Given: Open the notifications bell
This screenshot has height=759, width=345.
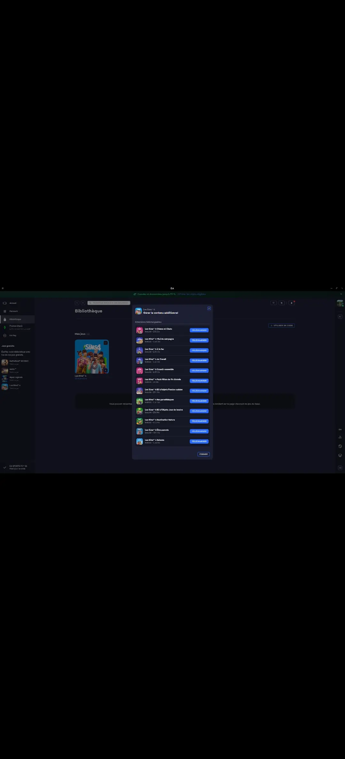Looking at the screenshot, I should point(291,303).
